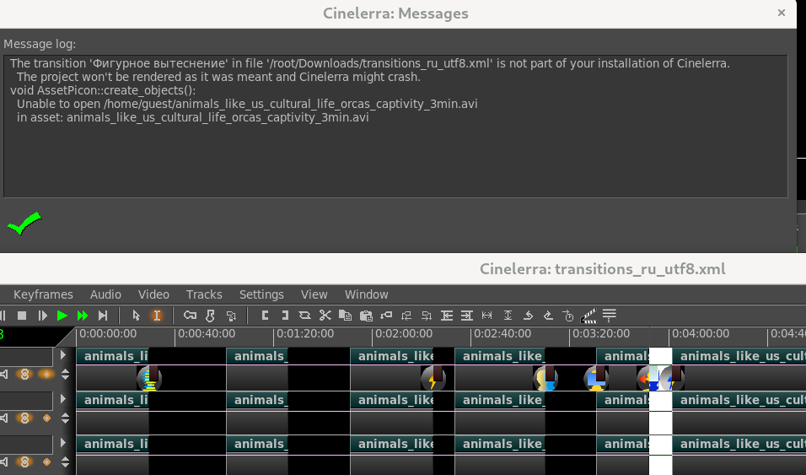806x475 pixels.
Task: Click the Paste clipboard icon
Action: point(366,316)
